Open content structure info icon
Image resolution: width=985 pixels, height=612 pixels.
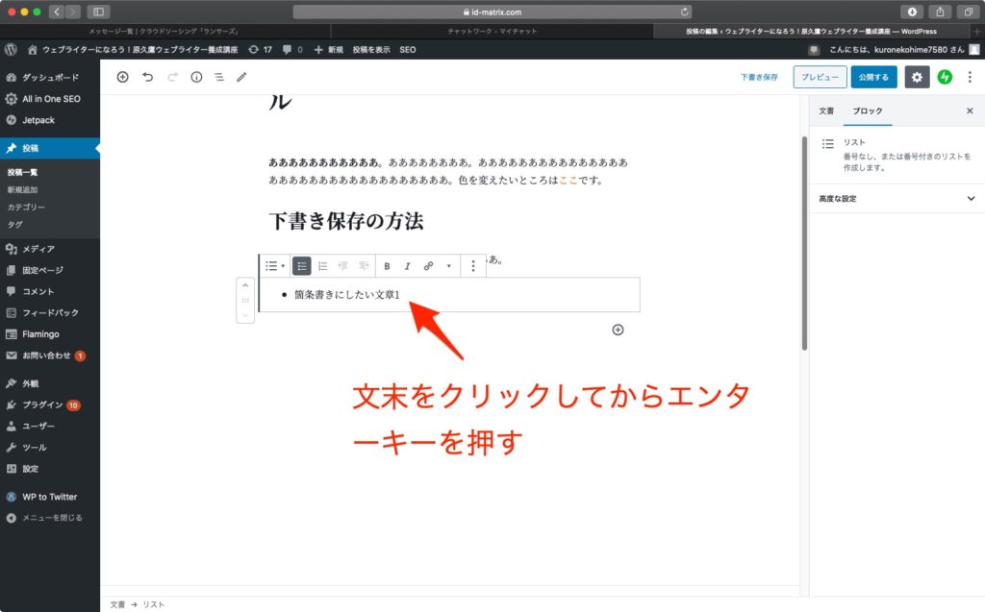196,77
